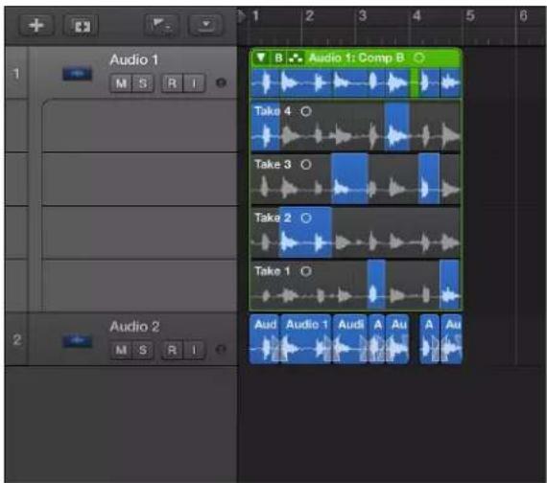Click bar 5 in the ruler
This screenshot has width=547, height=483.
470,15
